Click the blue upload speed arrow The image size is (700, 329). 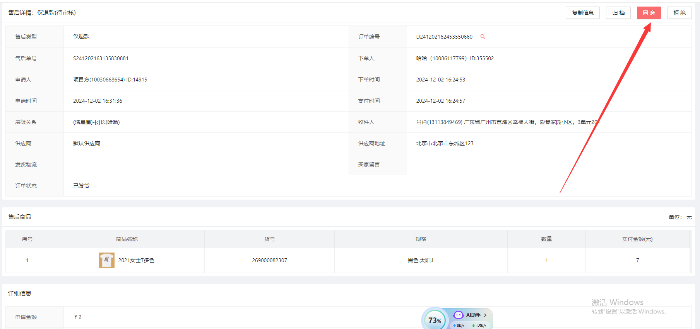click(x=454, y=326)
